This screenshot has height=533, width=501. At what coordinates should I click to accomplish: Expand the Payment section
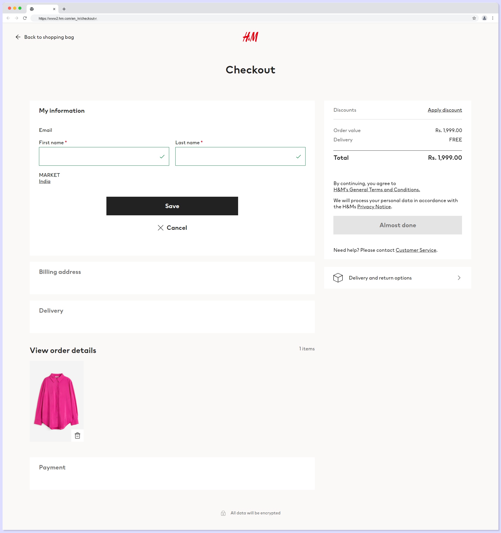(172, 474)
